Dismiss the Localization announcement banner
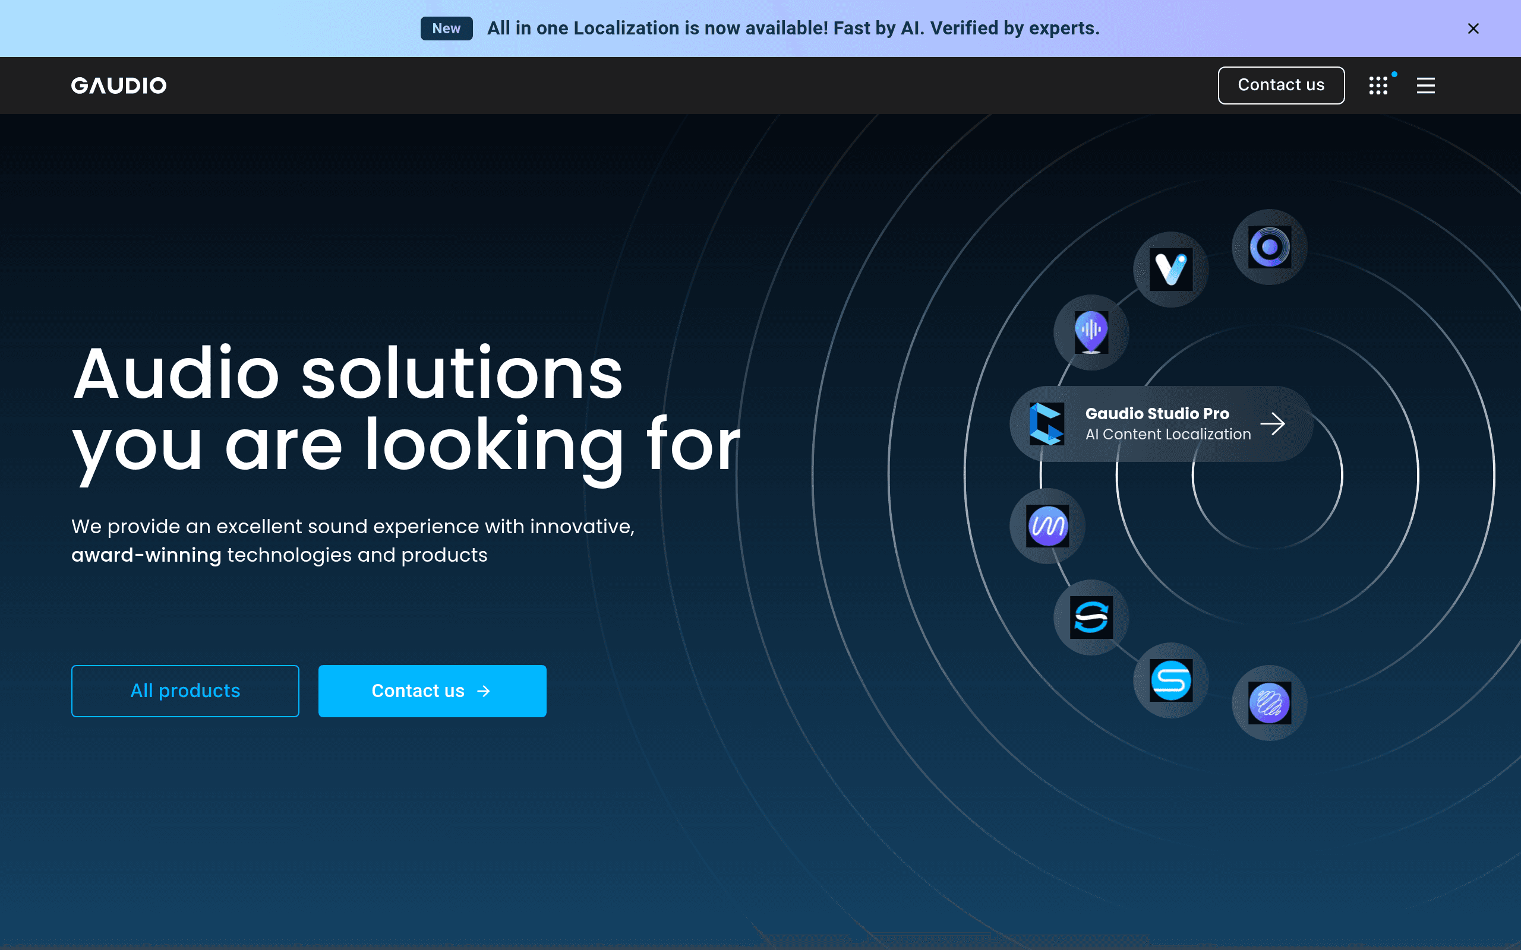The width and height of the screenshot is (1521, 950). (1473, 28)
